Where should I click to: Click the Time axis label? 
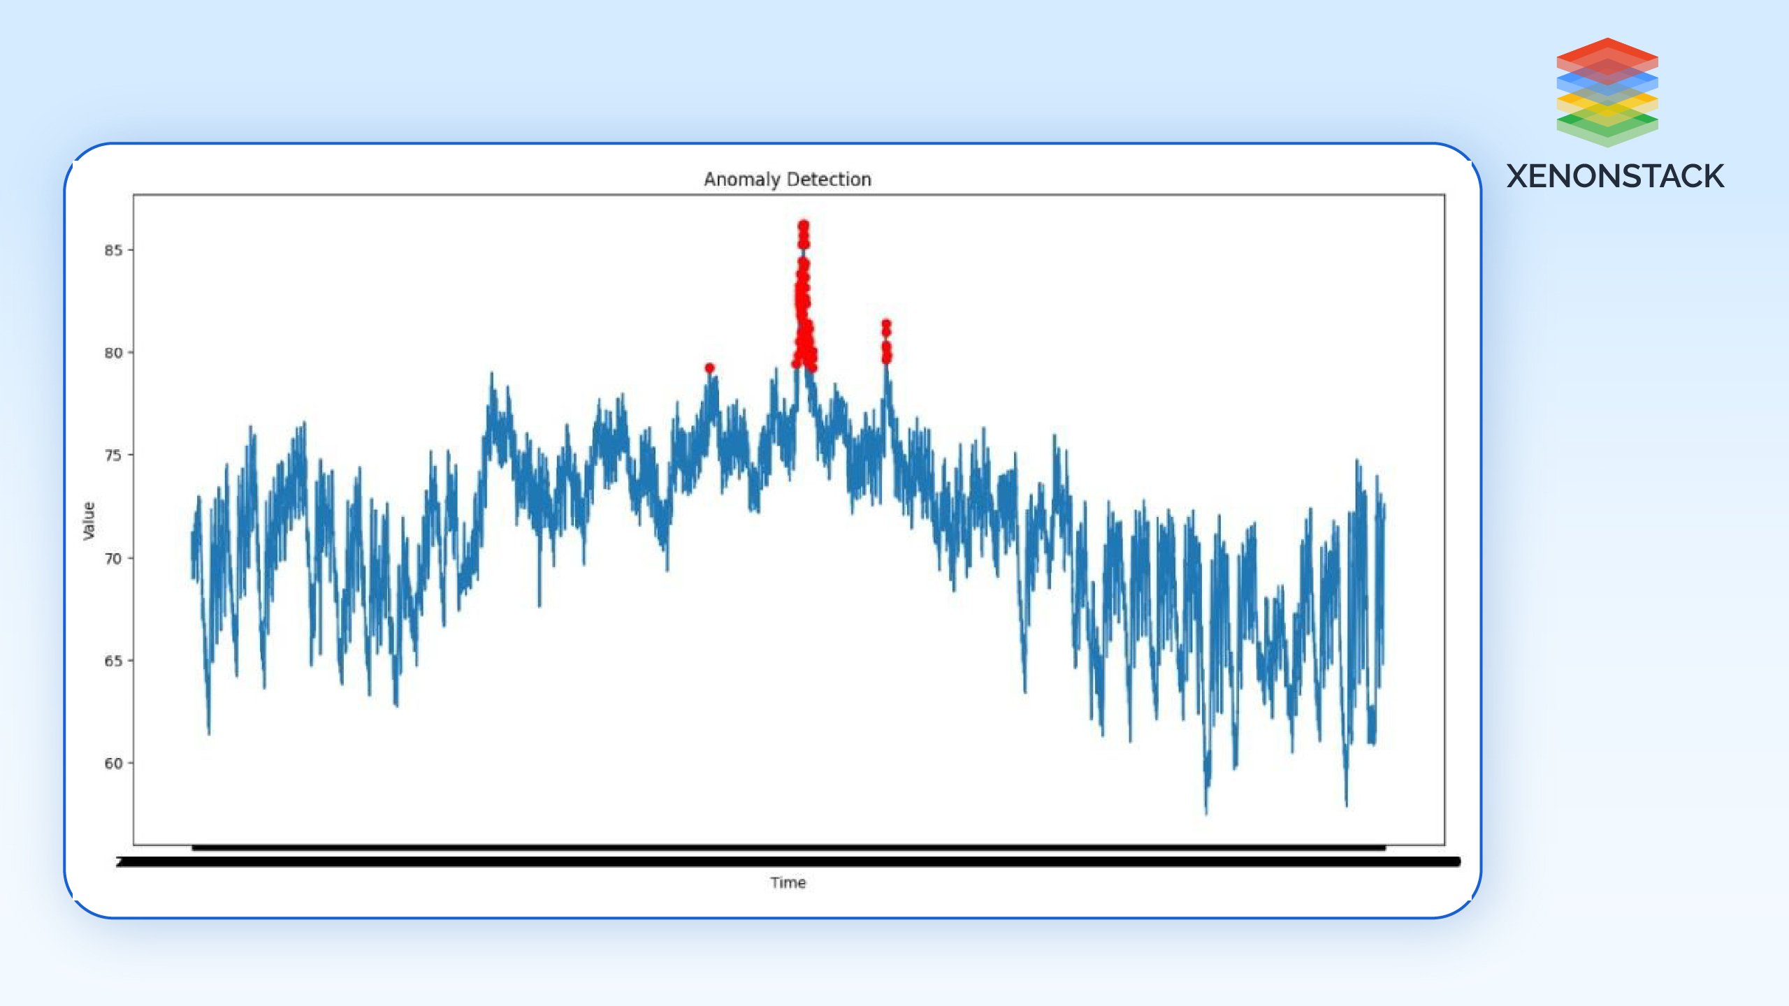(788, 882)
